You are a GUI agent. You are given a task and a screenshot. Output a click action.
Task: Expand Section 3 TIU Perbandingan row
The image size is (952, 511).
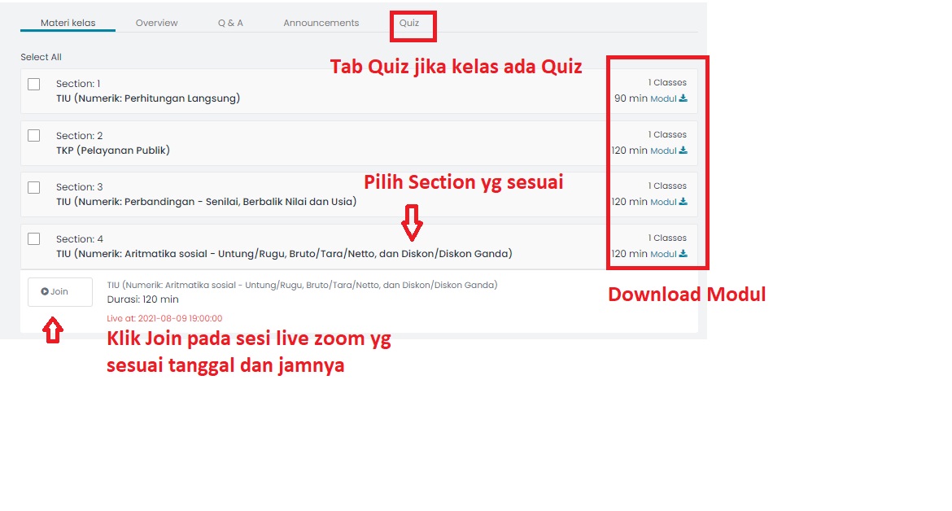(206, 202)
